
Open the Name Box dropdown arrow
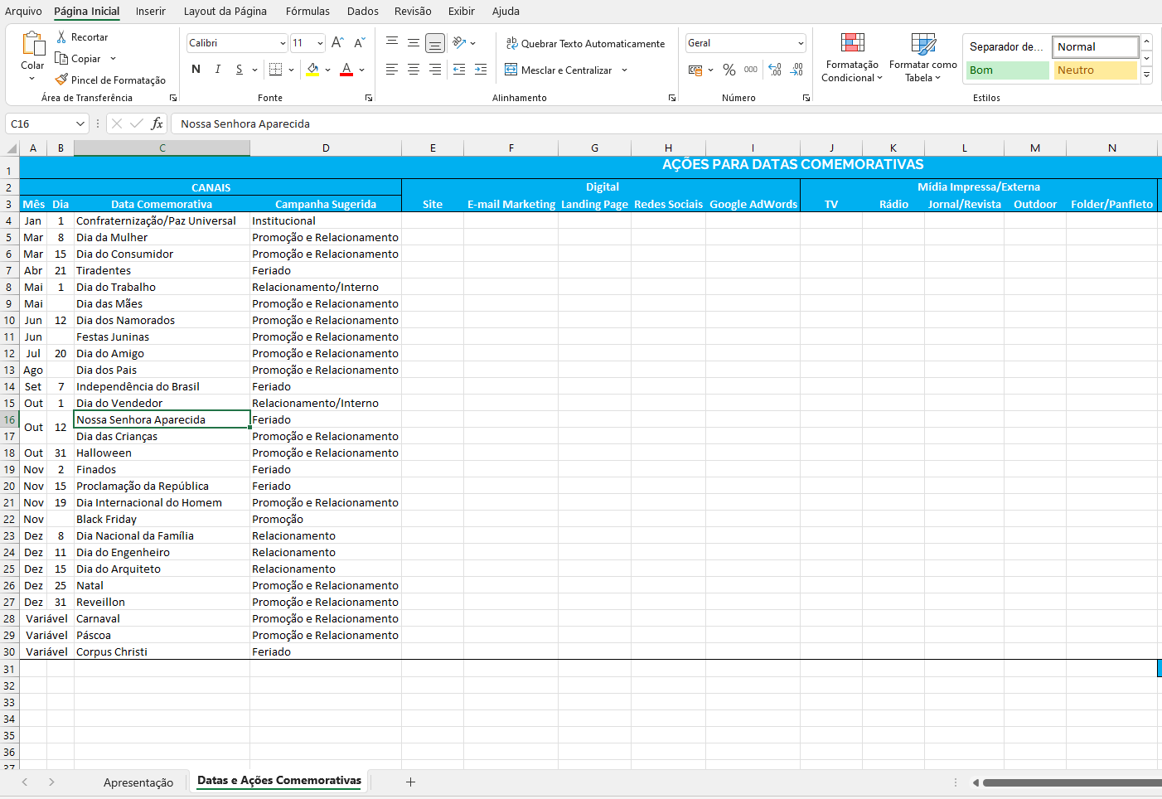pos(80,123)
